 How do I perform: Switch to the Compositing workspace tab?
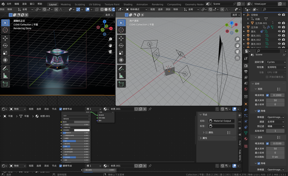(x=174, y=4)
